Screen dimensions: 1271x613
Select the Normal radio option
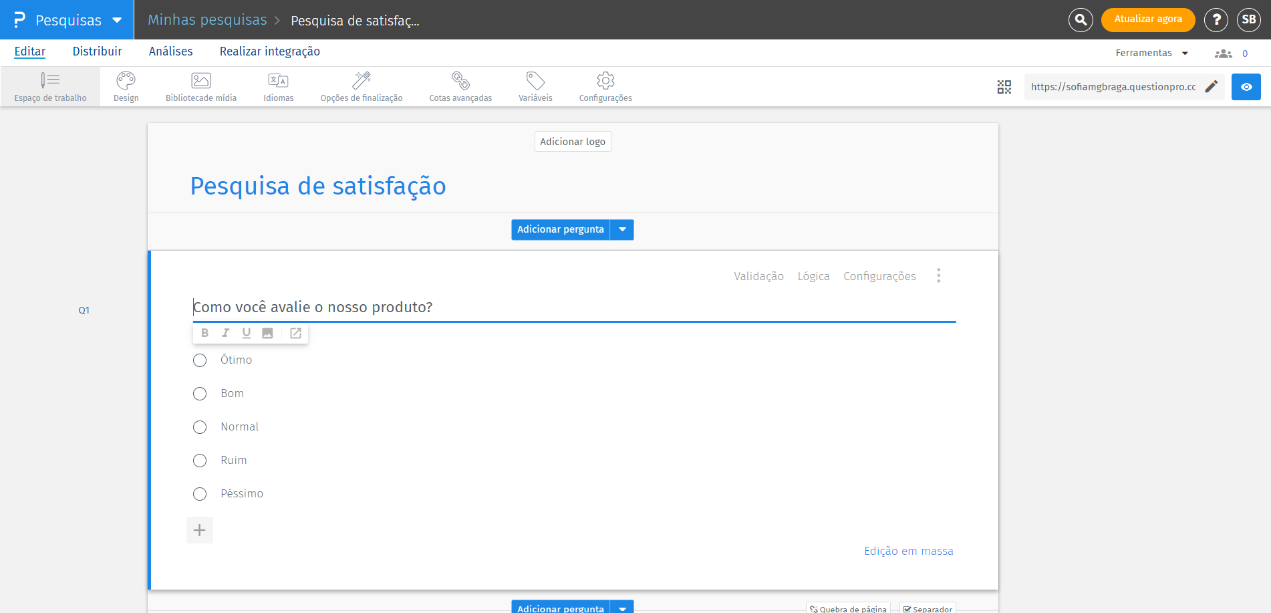click(x=200, y=427)
